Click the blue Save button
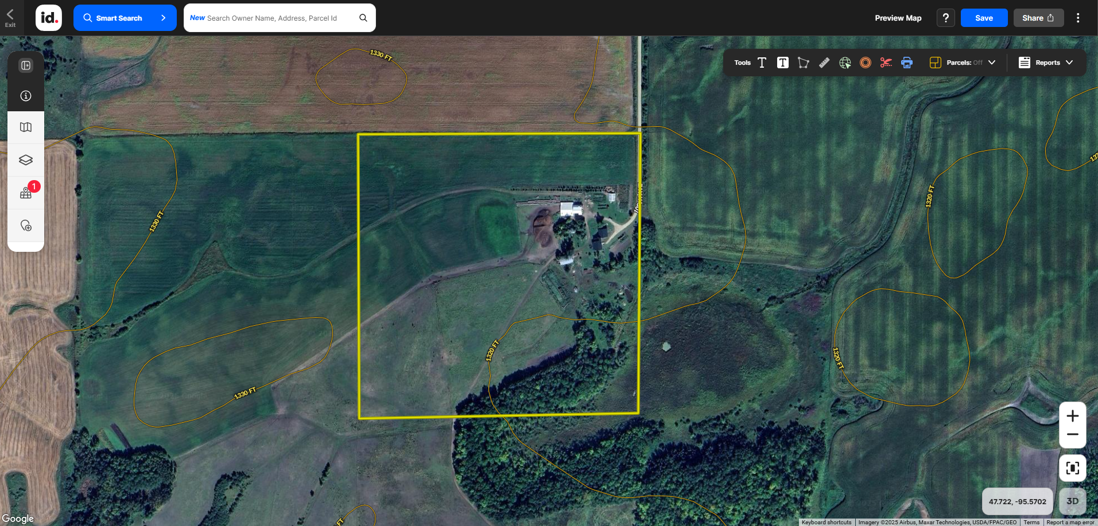 984,18
